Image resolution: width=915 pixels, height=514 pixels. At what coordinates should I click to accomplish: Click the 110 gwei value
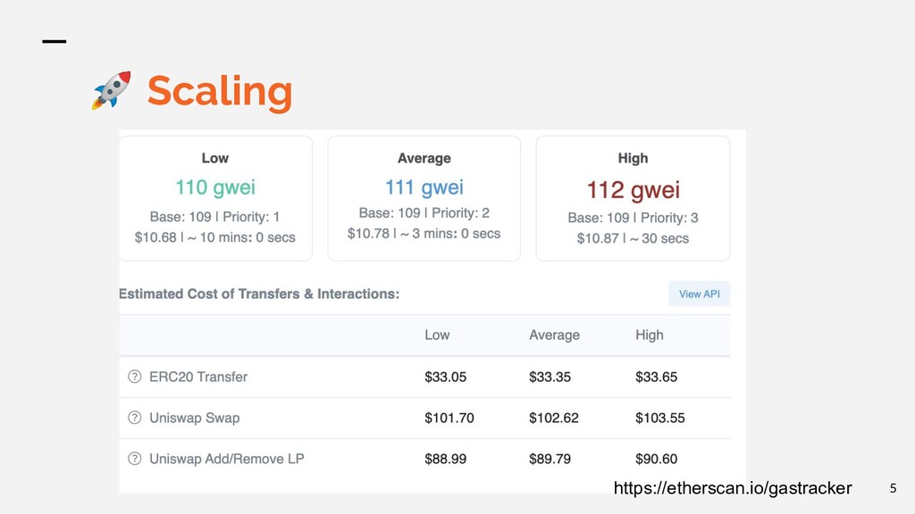pyautogui.click(x=215, y=187)
